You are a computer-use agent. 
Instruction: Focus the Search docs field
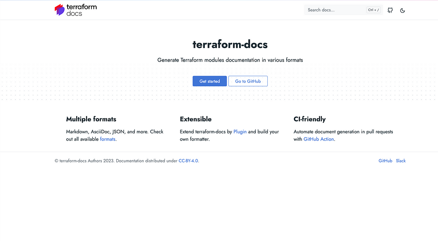343,10
